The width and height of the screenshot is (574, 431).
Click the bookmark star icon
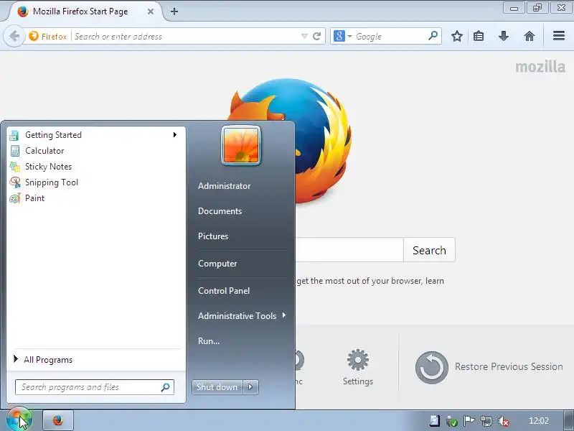click(456, 37)
